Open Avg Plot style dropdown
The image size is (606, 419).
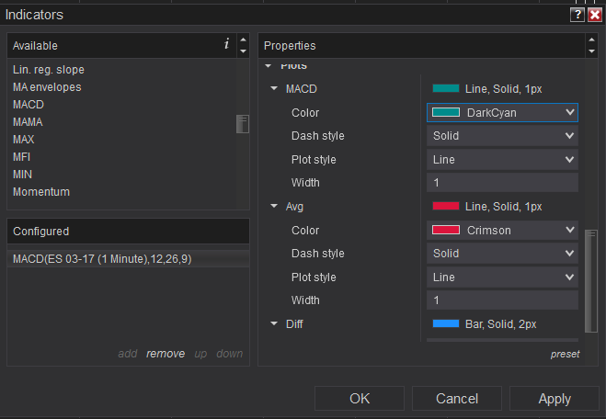pos(502,277)
